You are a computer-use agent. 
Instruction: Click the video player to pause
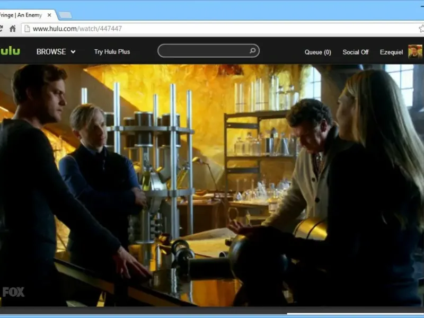tap(212, 185)
